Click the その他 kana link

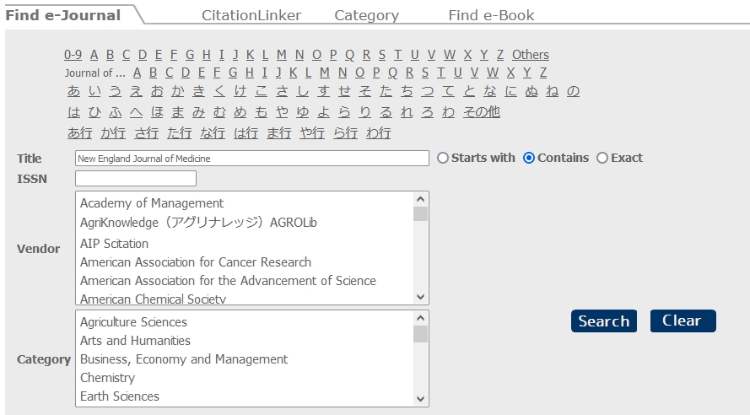coord(481,112)
